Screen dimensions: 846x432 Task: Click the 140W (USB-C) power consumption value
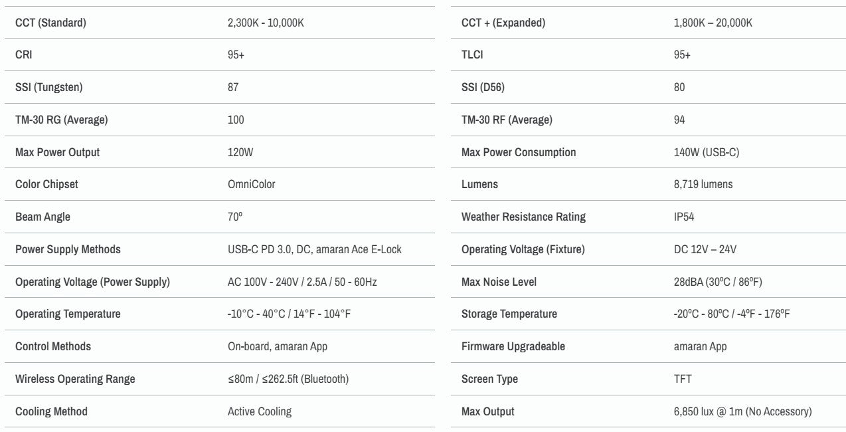click(707, 152)
